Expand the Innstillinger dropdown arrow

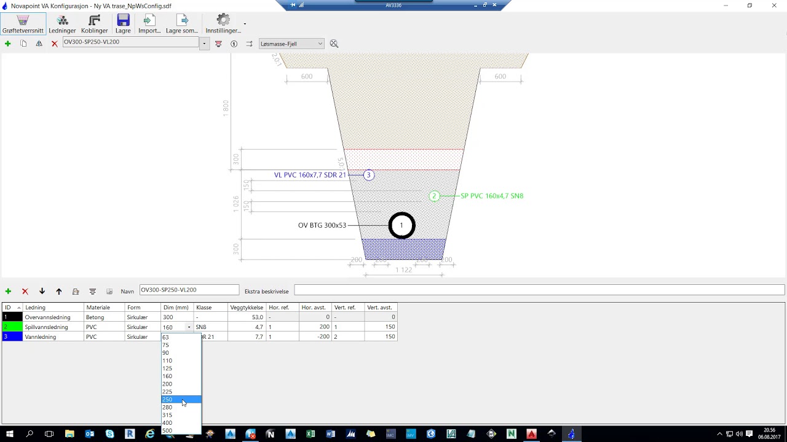coord(245,25)
